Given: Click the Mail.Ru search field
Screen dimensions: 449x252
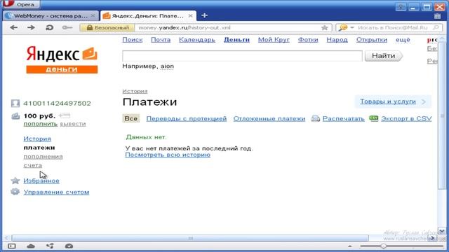Looking at the screenshot, I should 393,28.
